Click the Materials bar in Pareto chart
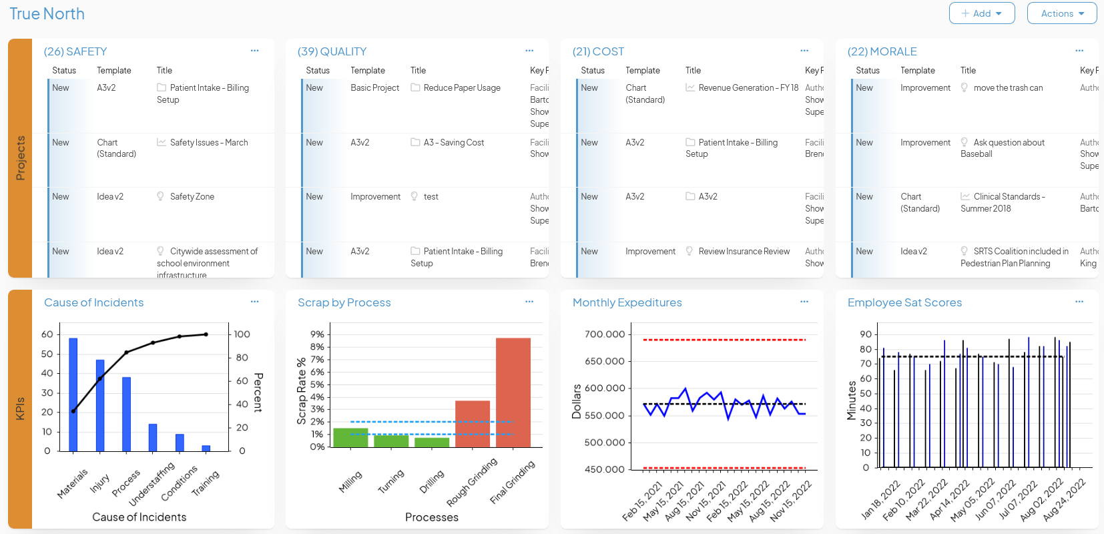 click(x=73, y=394)
